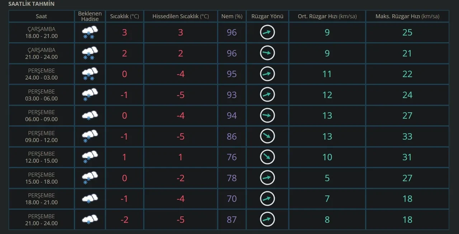459x234 pixels.
Task: Click the weather icon for Perşembe 24.00 - 03.00
Action: point(90,74)
